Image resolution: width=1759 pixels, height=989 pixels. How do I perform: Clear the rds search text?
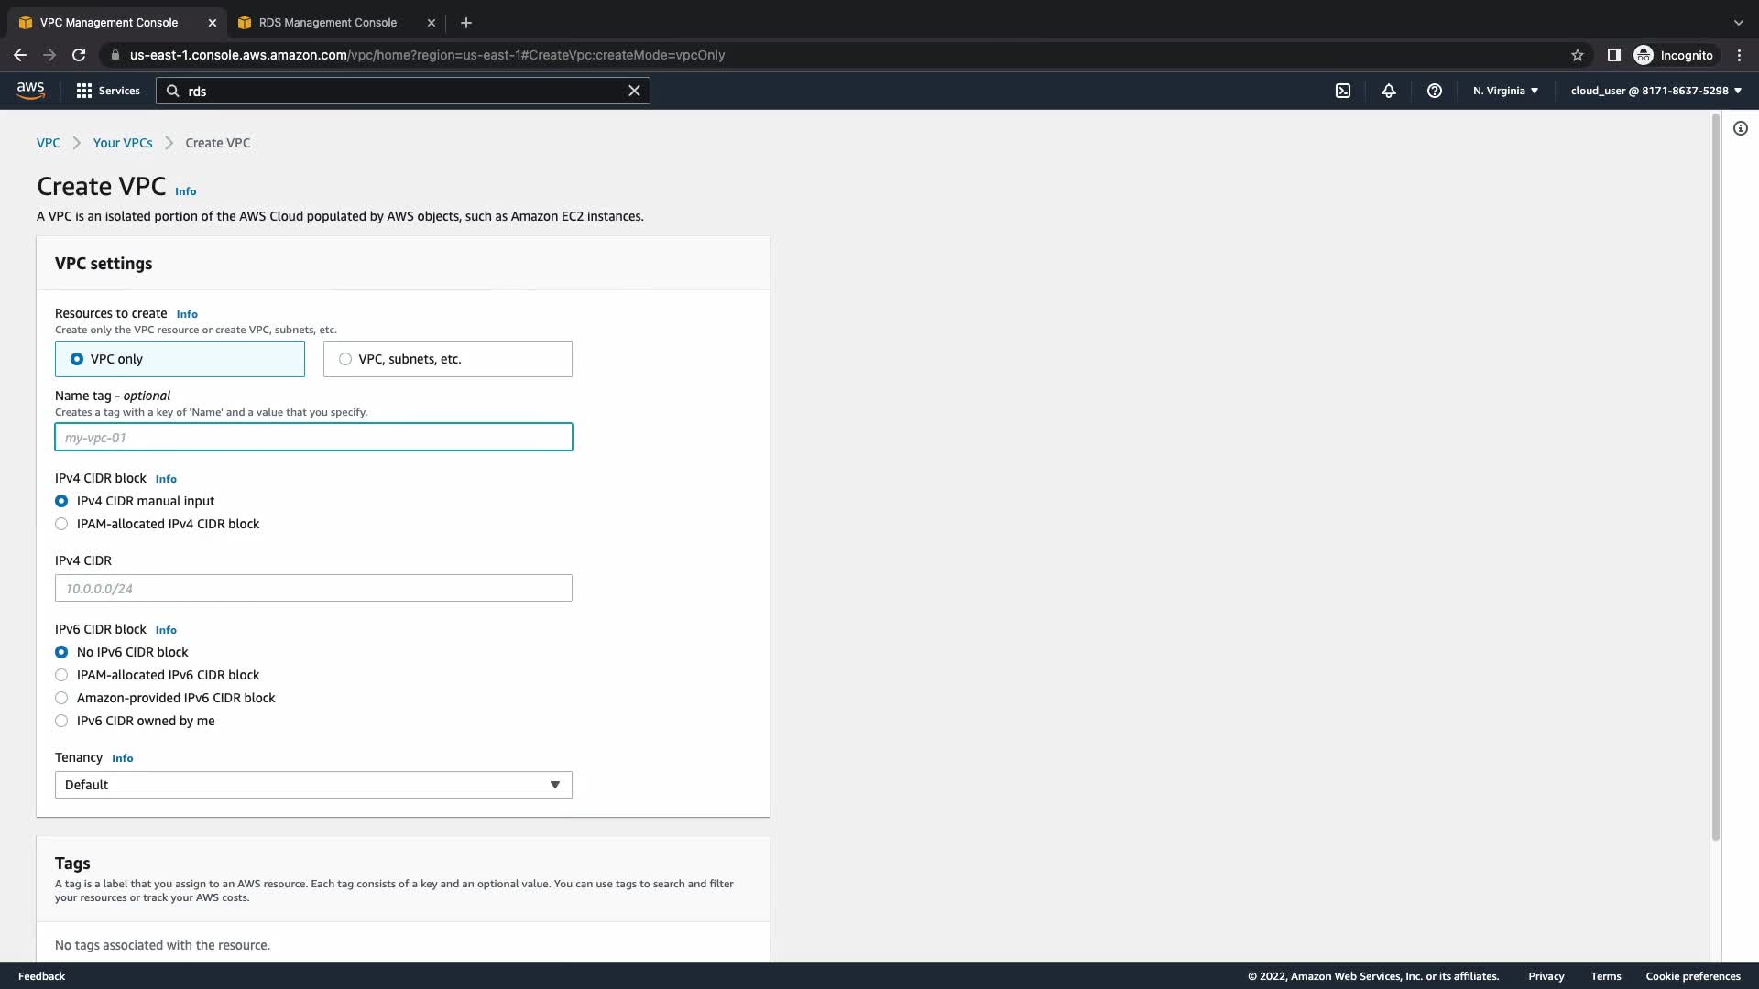click(x=634, y=91)
